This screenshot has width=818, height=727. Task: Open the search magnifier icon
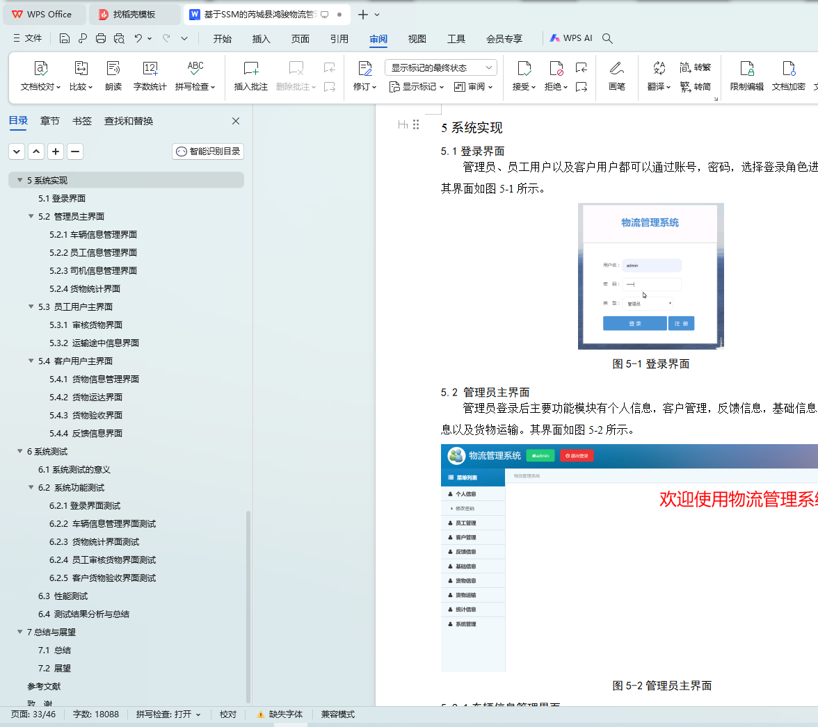click(x=607, y=38)
